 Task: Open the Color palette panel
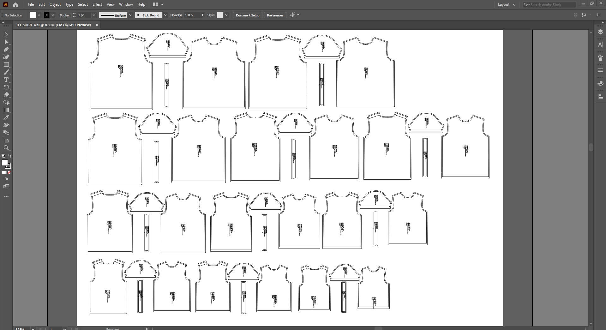click(x=600, y=84)
